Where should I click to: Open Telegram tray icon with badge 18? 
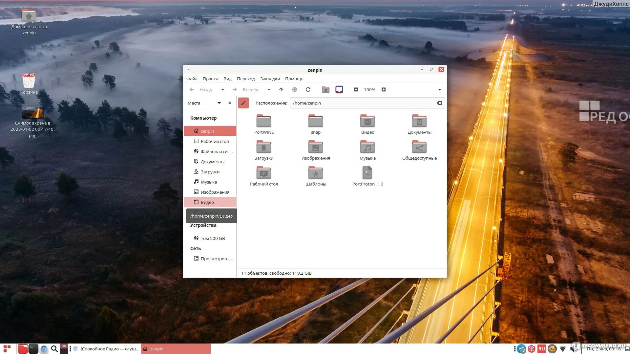click(x=521, y=349)
